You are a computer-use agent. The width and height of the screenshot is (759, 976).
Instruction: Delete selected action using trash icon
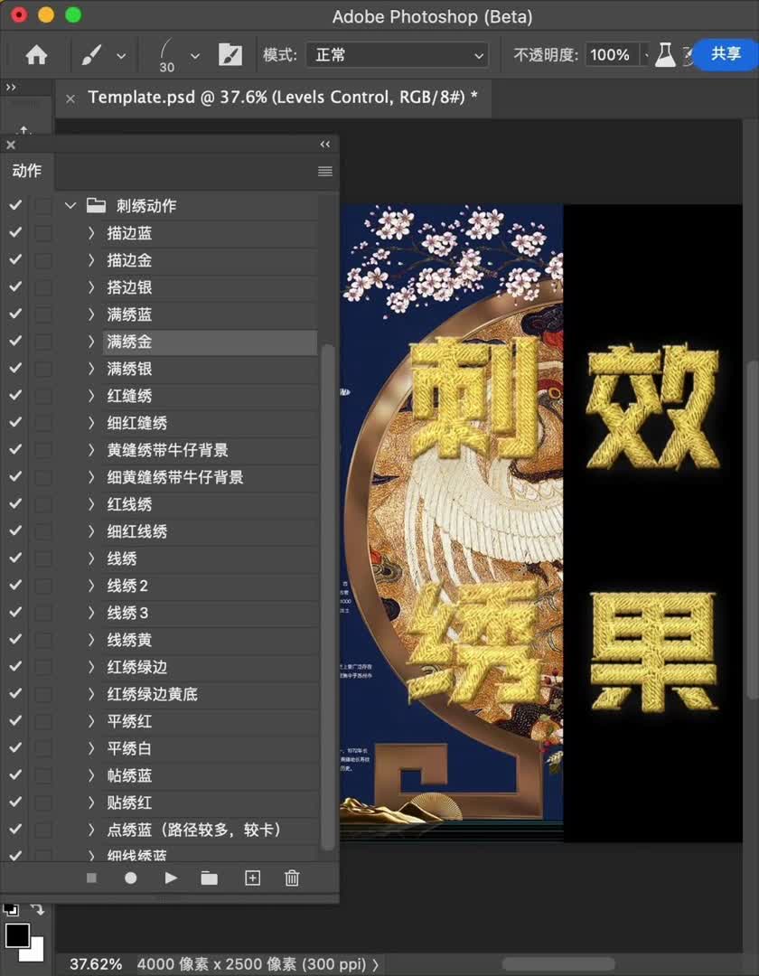pyautogui.click(x=291, y=877)
